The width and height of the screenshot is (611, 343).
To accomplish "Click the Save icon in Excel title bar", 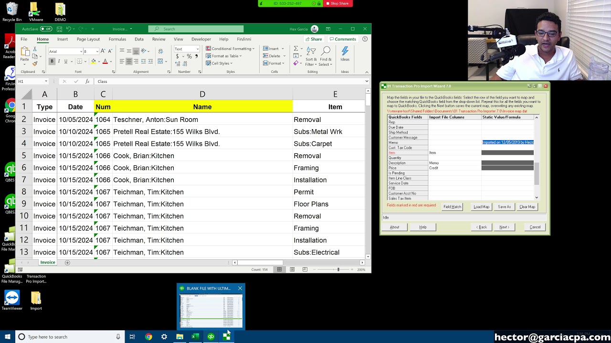I will tap(59, 29).
